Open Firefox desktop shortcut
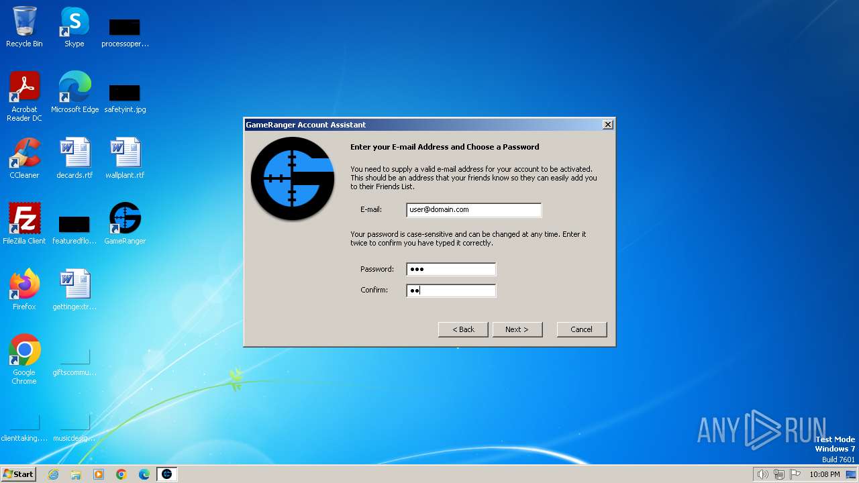This screenshot has height=483, width=859. click(24, 290)
